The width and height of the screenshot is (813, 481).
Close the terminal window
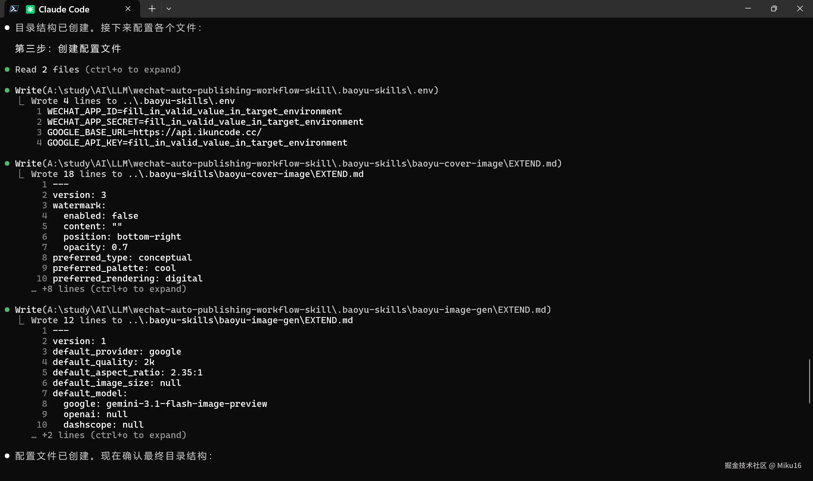pos(800,8)
